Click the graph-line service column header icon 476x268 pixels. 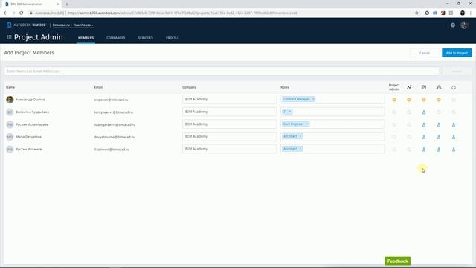[409, 87]
